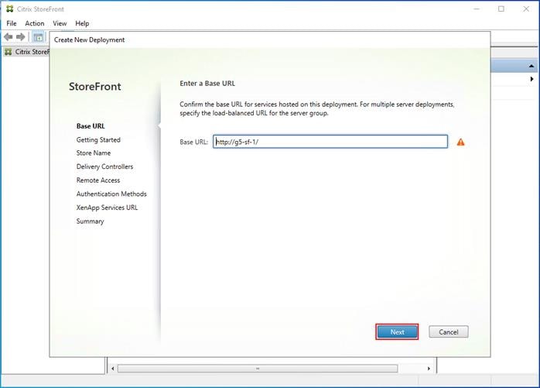Collapse the Actions pane with the up arrow
This screenshot has width=540, height=388.
click(531, 66)
